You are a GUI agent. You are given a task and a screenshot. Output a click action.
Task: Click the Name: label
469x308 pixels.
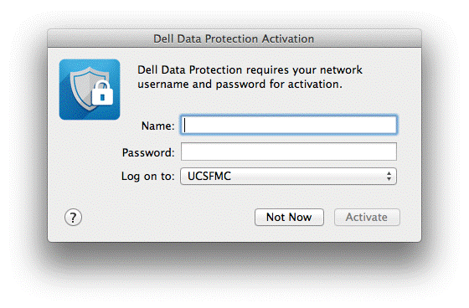tap(157, 126)
